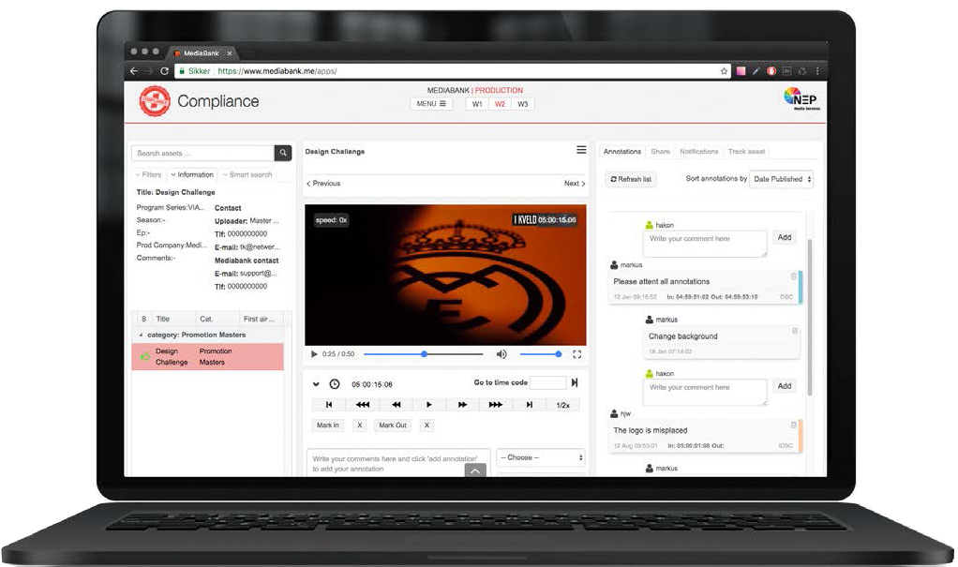Image resolution: width=958 pixels, height=567 pixels.
Task: Open the Share tab
Action: [661, 152]
